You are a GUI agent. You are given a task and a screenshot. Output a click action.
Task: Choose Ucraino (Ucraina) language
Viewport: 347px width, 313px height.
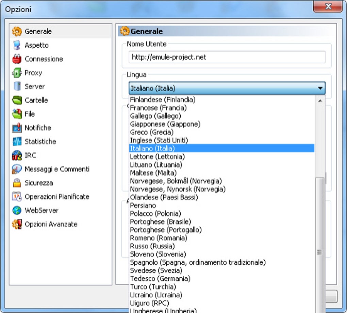pyautogui.click(x=222, y=295)
